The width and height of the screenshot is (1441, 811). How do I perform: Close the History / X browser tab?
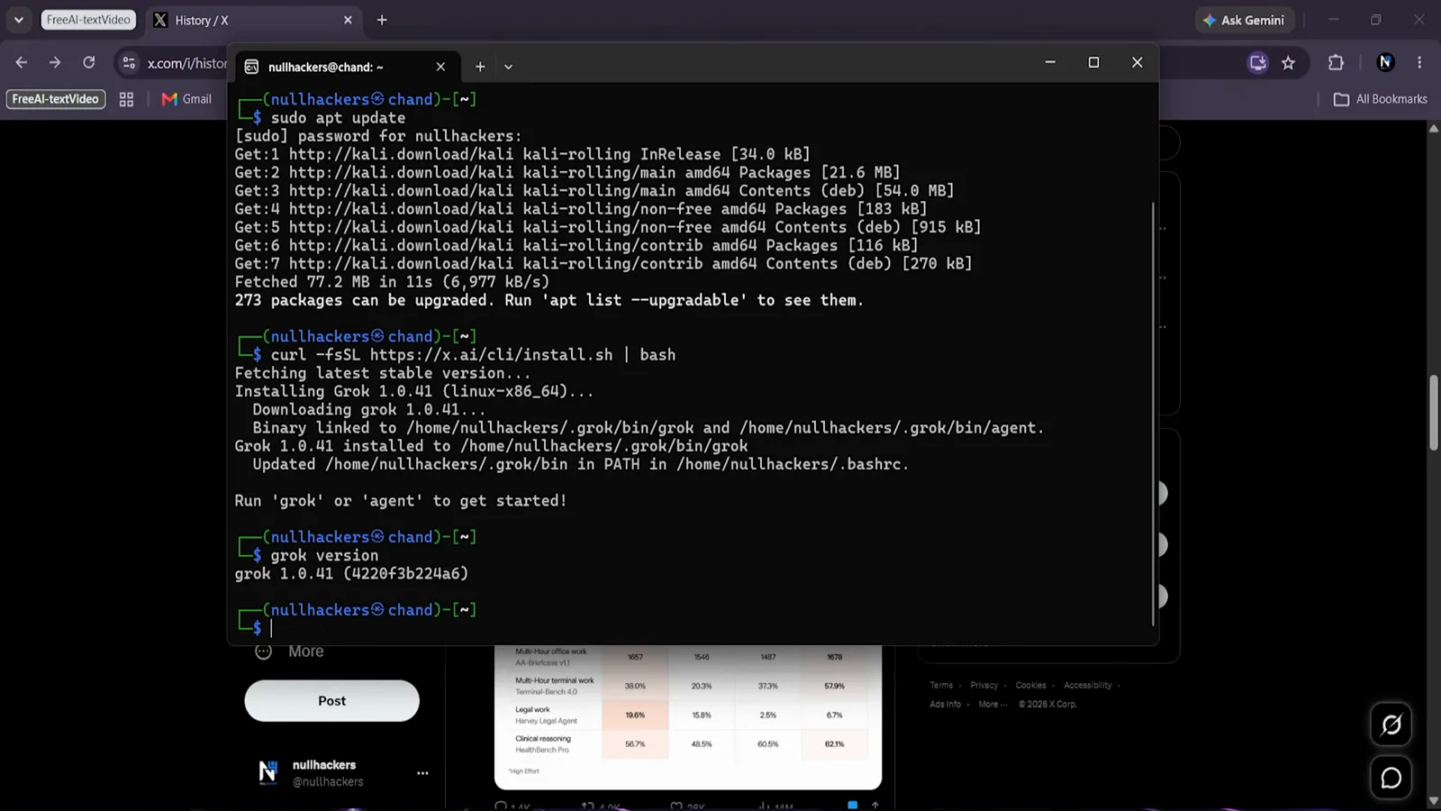[x=348, y=20]
